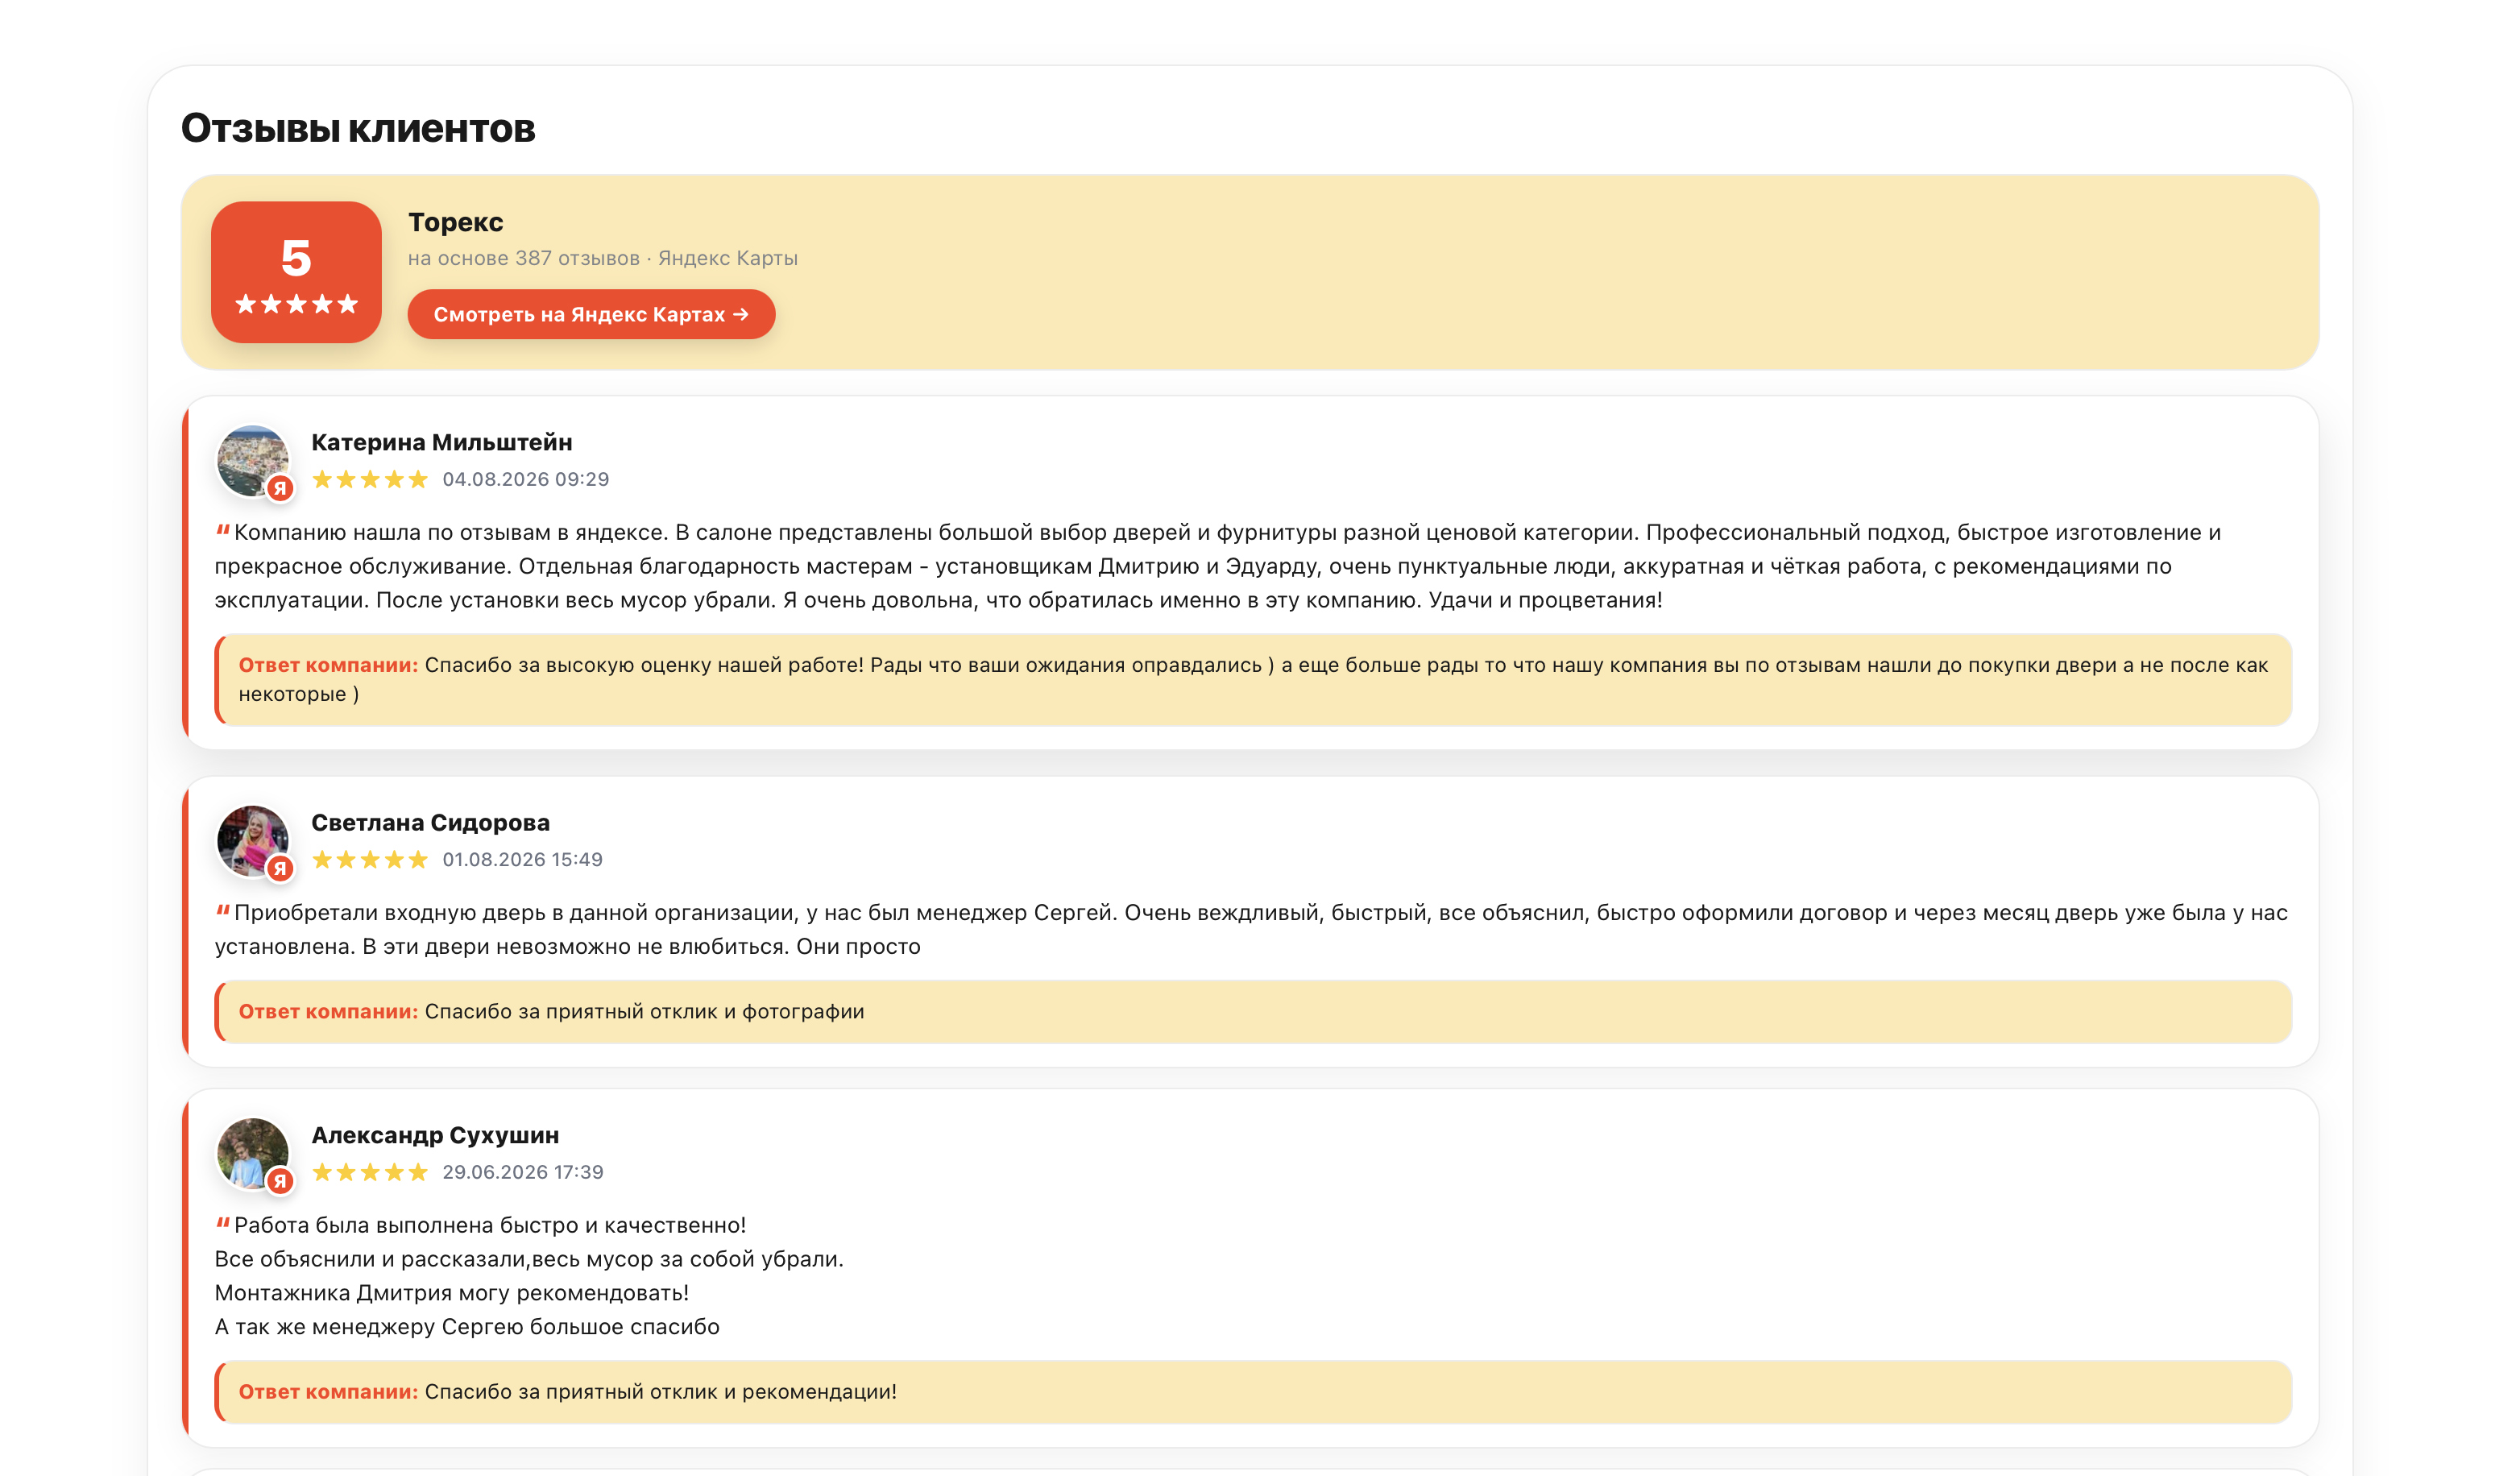Click the star rating under Светлана Сидорова
The height and width of the screenshot is (1476, 2520).
[370, 859]
